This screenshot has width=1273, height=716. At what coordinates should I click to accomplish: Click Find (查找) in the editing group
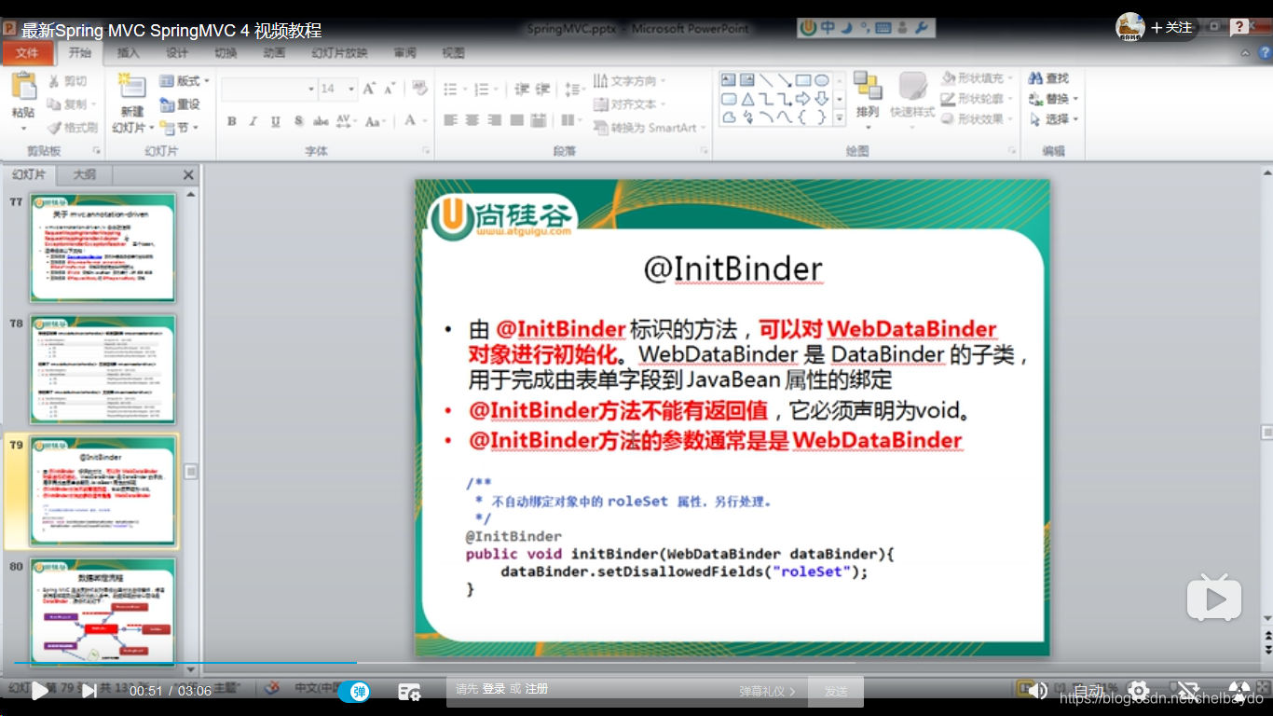tap(1049, 78)
